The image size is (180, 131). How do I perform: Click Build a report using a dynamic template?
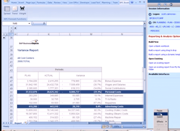[164, 55]
